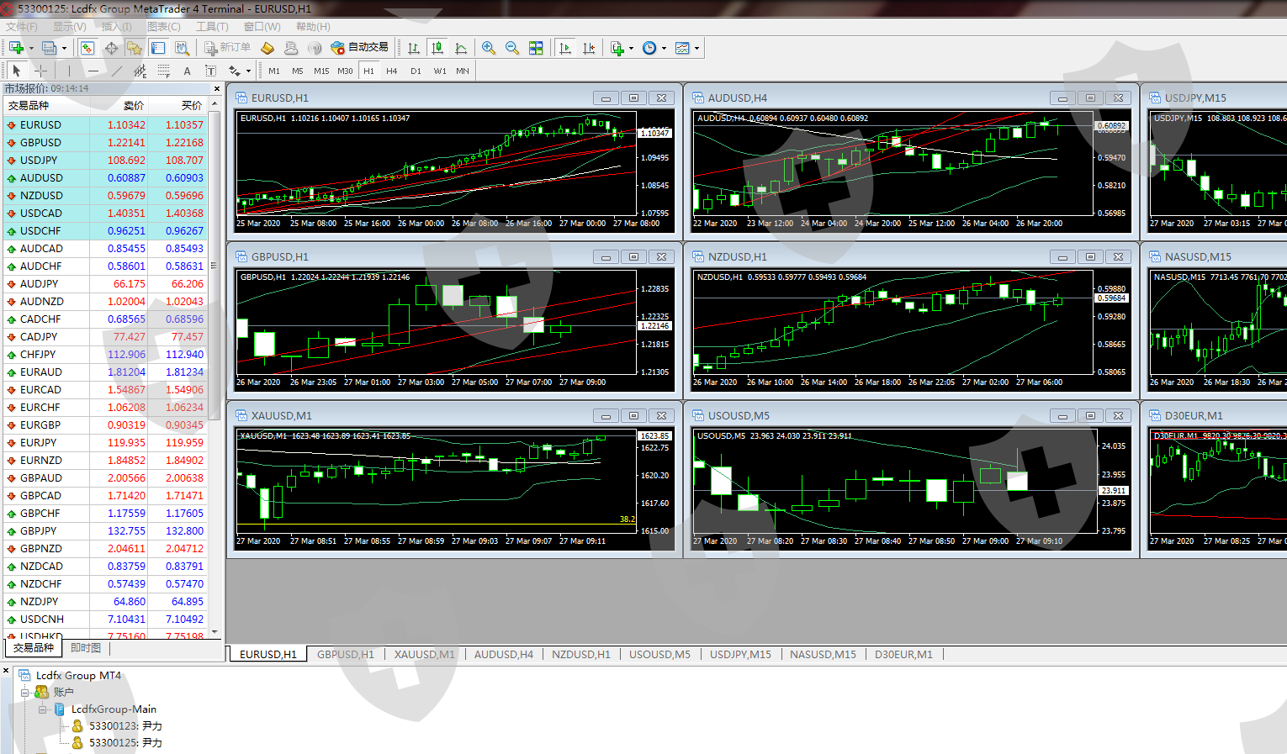
Task: Collapse the 账户 tree node
Action: point(25,693)
